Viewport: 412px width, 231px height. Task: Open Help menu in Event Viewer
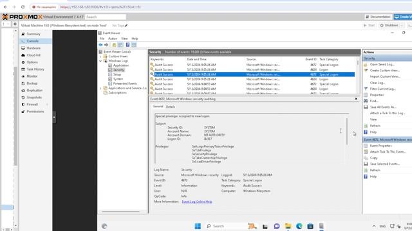[135, 38]
